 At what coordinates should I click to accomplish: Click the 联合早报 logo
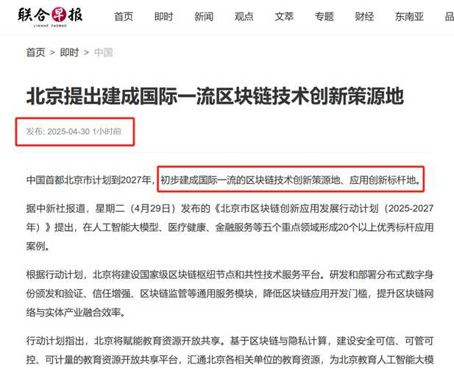50,17
